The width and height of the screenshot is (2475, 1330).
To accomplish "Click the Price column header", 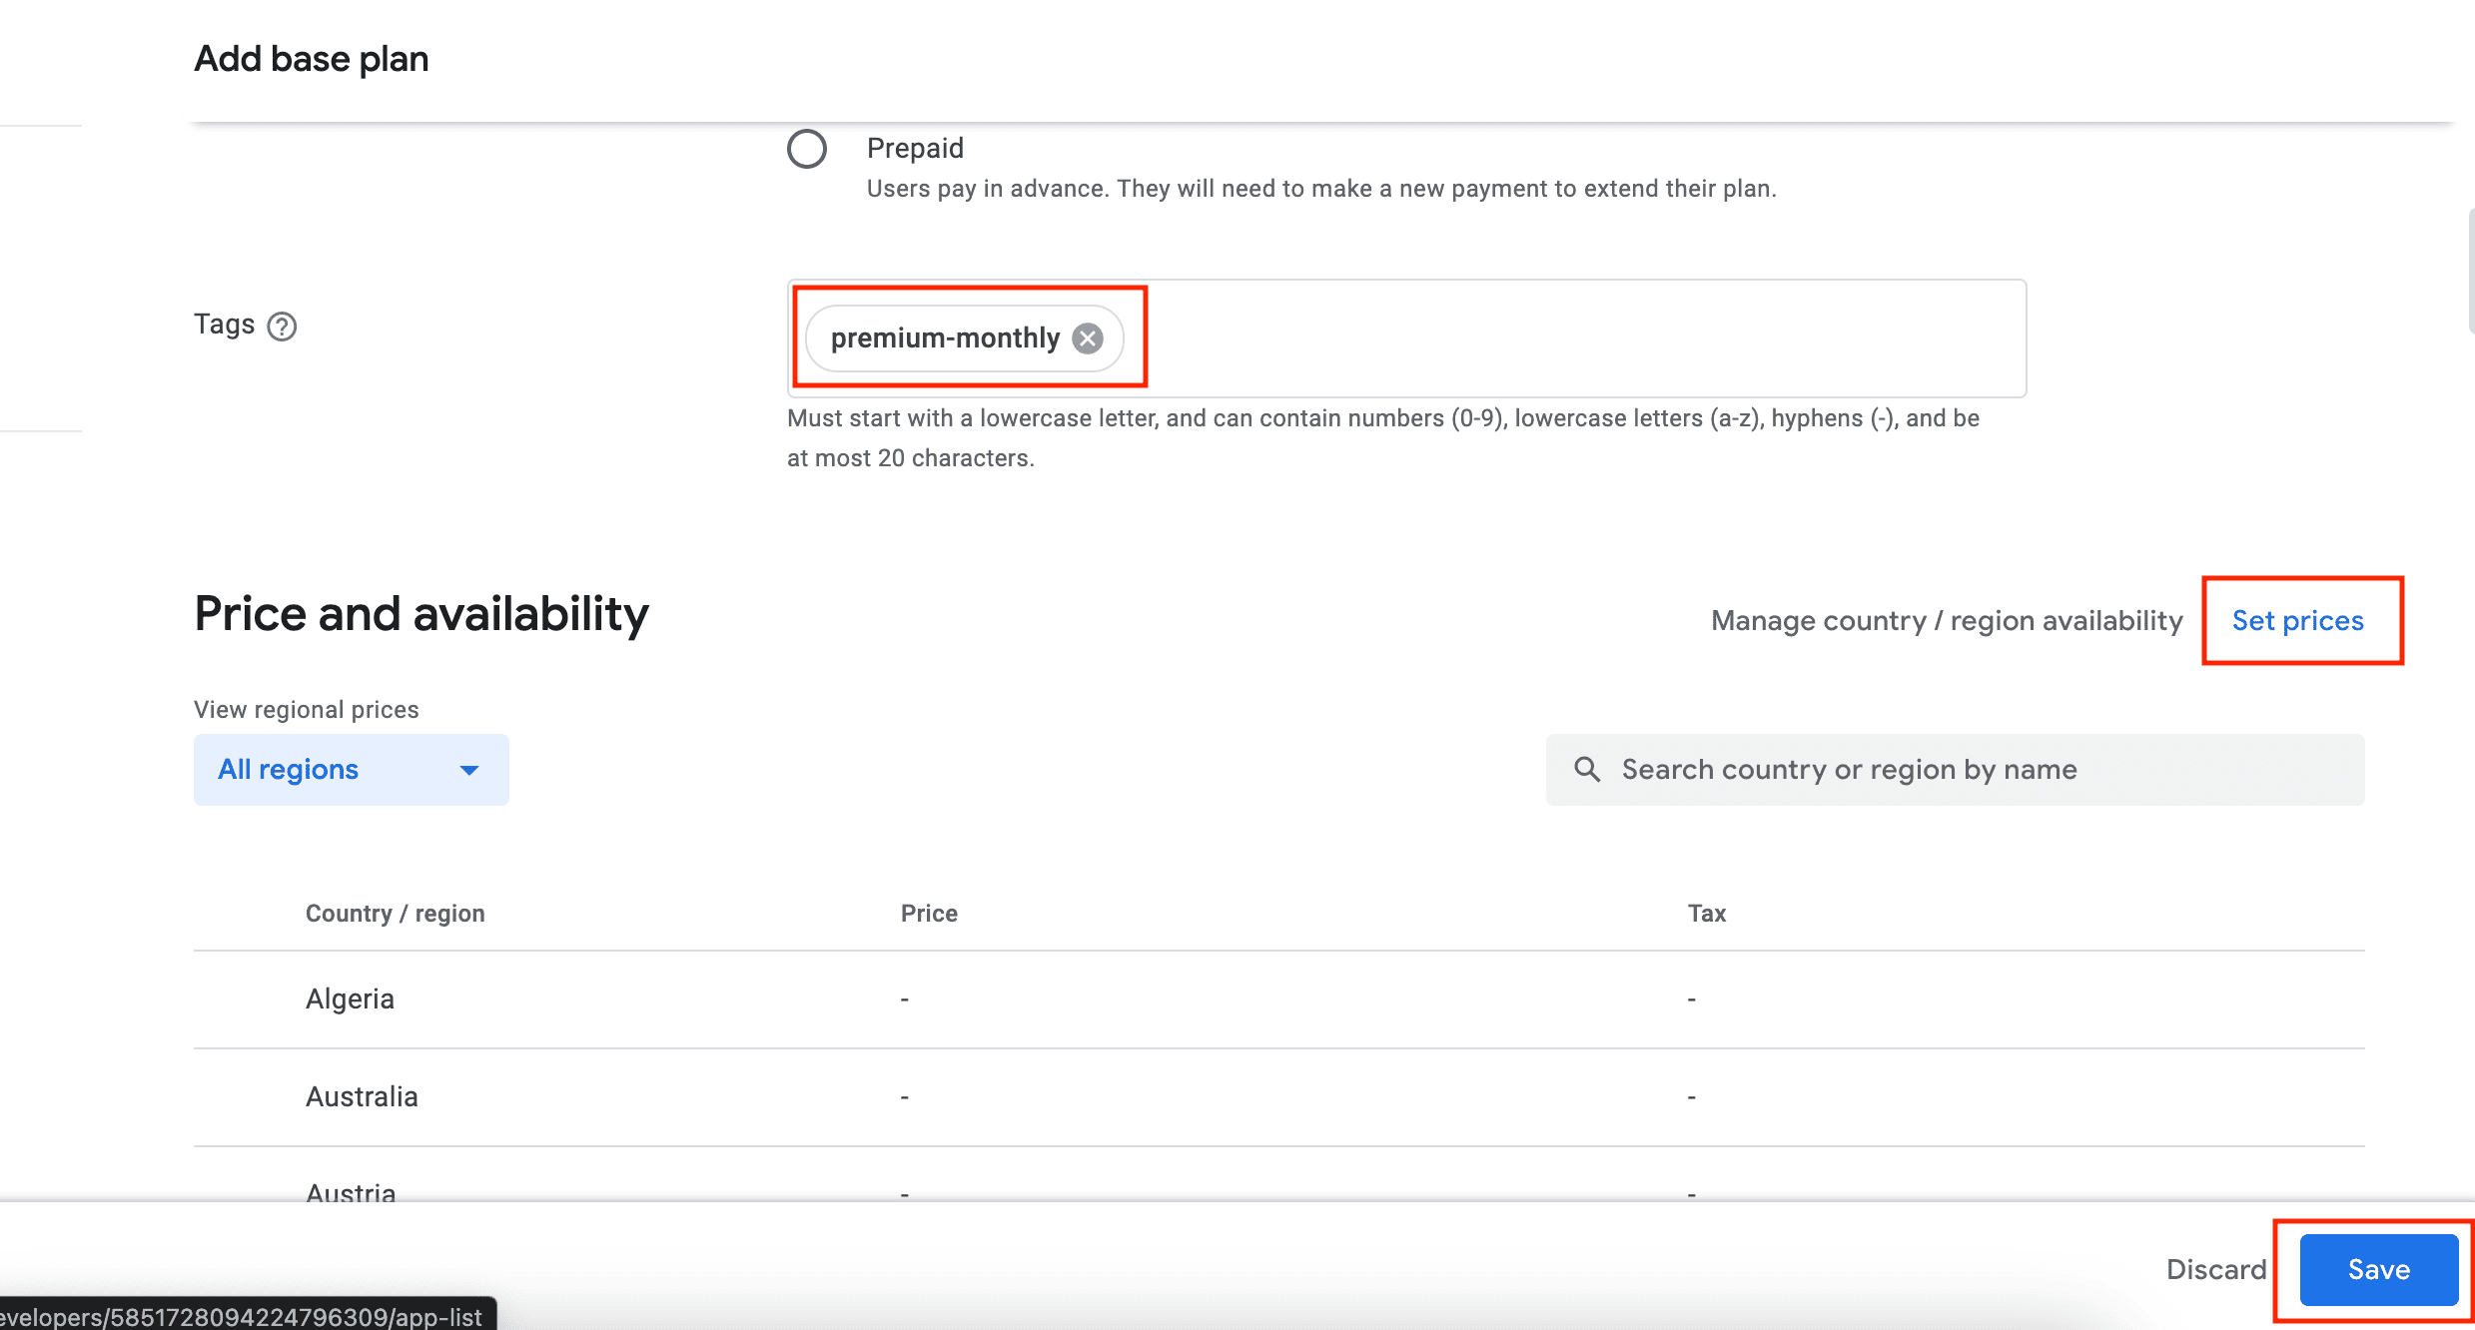I will pos(928,914).
